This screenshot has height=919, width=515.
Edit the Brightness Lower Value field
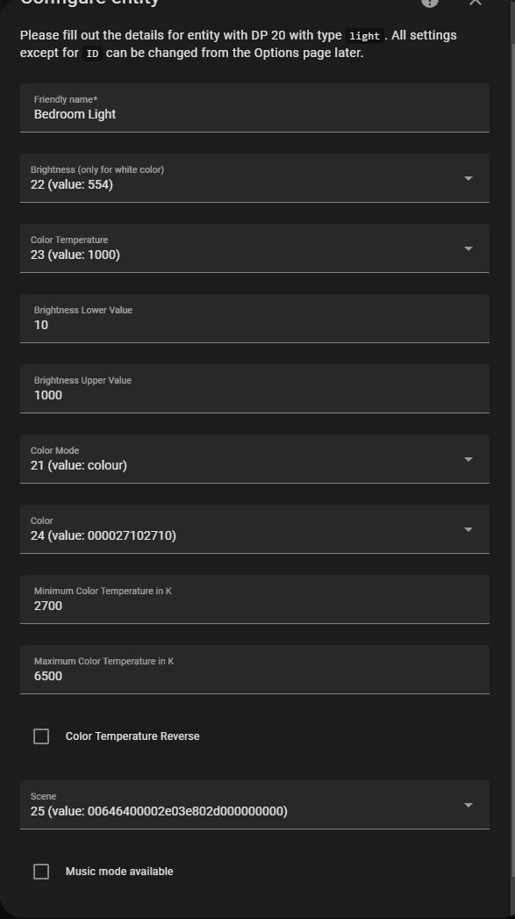254,325
